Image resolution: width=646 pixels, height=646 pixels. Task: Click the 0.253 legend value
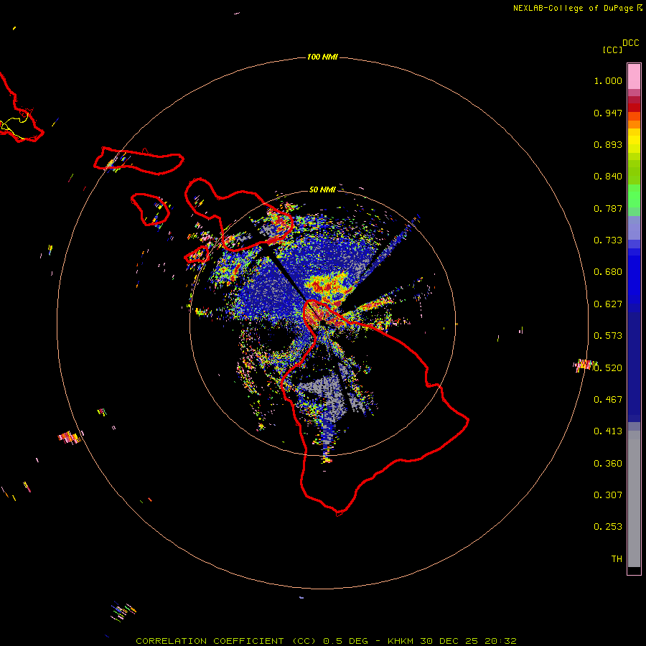608,527
